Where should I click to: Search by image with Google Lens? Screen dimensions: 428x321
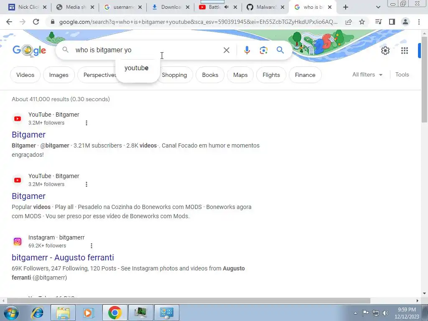(x=263, y=50)
